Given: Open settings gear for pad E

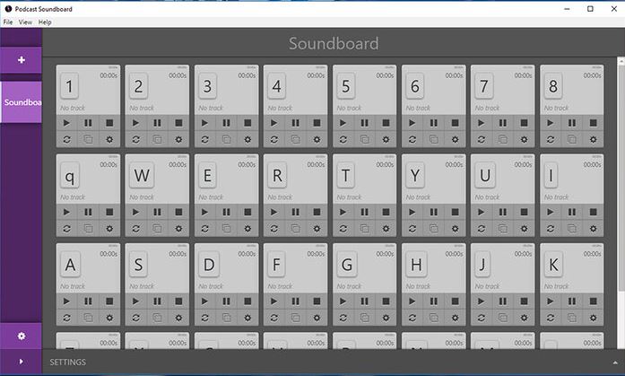Looking at the screenshot, I should point(247,229).
